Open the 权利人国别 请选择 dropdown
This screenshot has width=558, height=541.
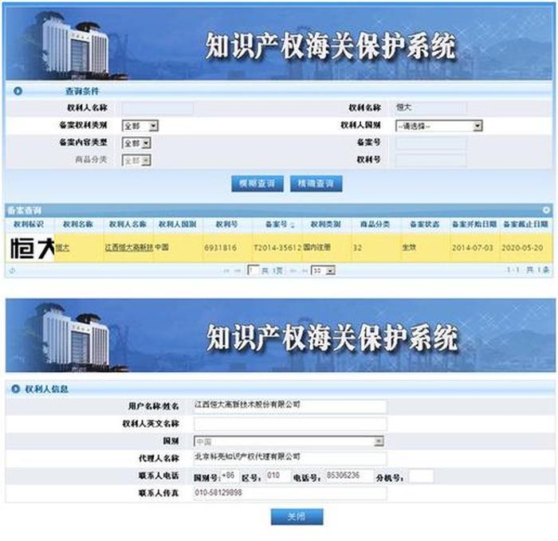(x=438, y=126)
